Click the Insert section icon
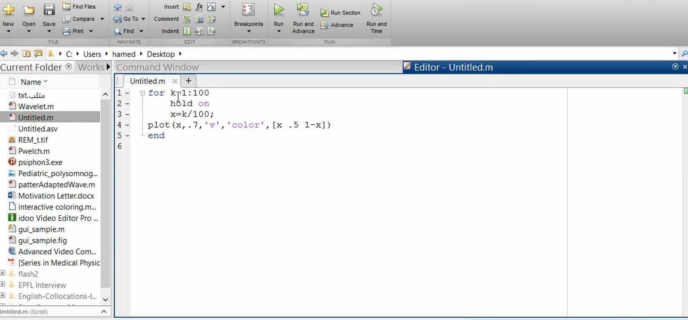Viewport: 688px width, 320px height. [187, 7]
